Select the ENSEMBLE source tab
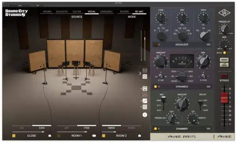Screen dimensions: 237x143 click(x=106, y=11)
